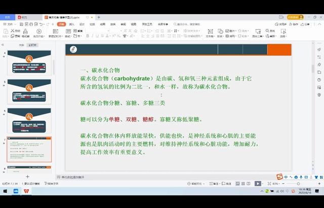
Task: Open a new document tab with plus
Action: 99,17
